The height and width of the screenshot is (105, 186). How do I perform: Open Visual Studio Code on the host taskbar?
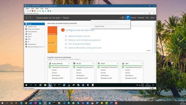[x=64, y=103]
